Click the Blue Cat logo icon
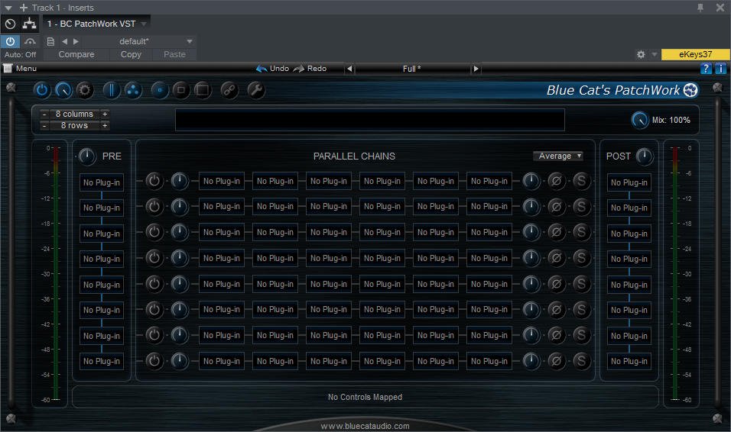731x432 pixels. [690, 90]
